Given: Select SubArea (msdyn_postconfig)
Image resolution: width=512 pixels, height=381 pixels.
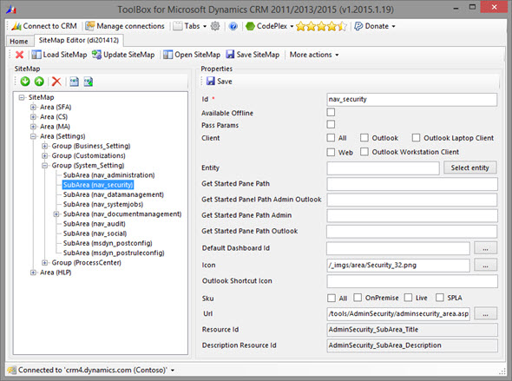Looking at the screenshot, I should (x=108, y=243).
